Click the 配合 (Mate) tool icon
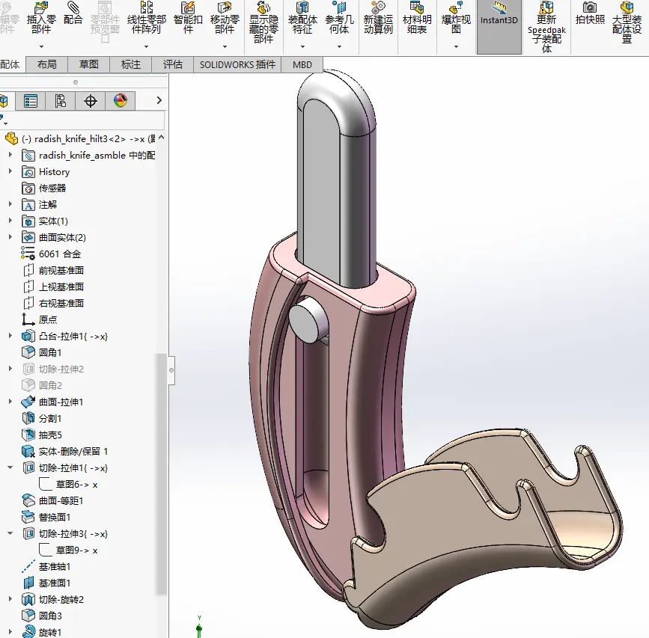 73,7
